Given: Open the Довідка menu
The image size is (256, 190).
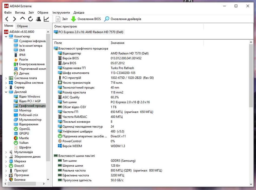Looking at the screenshot, I should pos(79,12).
